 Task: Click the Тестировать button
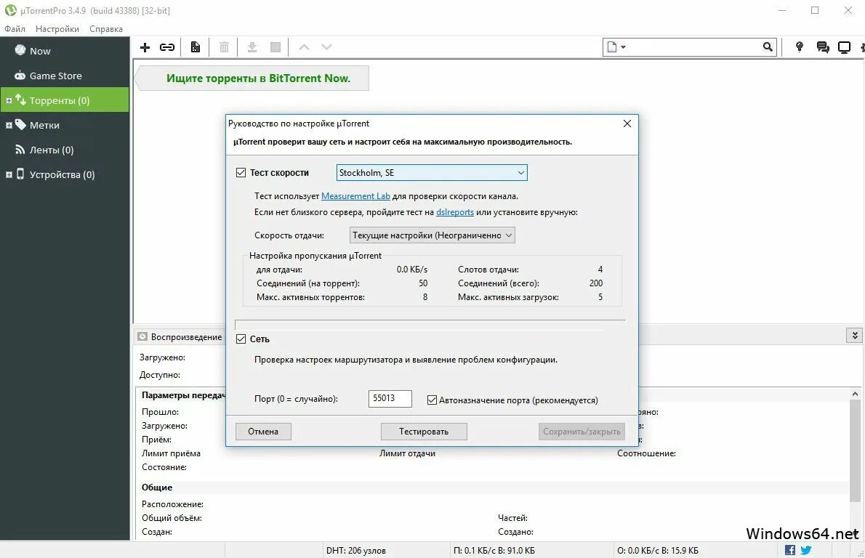coord(424,431)
